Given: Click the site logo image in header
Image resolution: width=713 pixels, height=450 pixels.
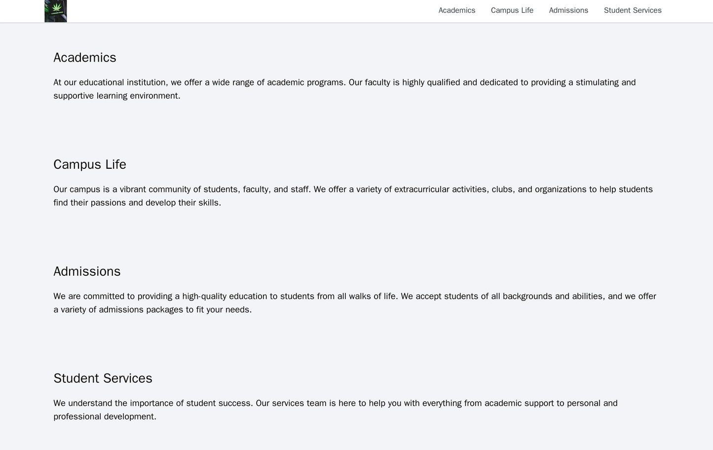Looking at the screenshot, I should (x=56, y=11).
